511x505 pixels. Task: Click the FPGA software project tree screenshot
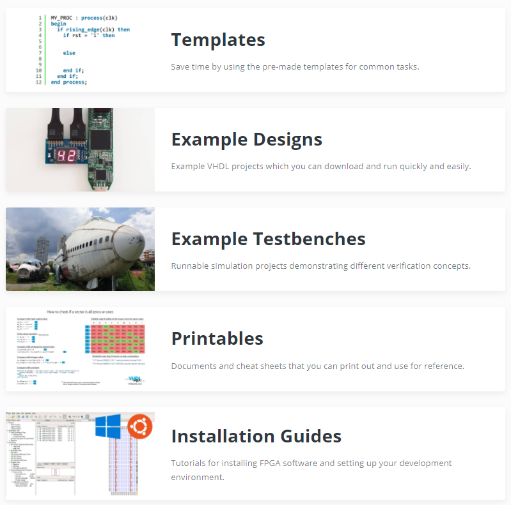tap(40, 454)
